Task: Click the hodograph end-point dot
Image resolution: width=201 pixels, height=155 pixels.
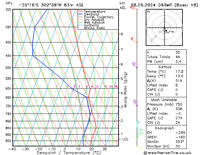Action: [x=173, y=32]
